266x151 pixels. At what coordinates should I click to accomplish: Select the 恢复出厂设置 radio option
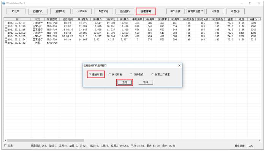(x=160, y=74)
